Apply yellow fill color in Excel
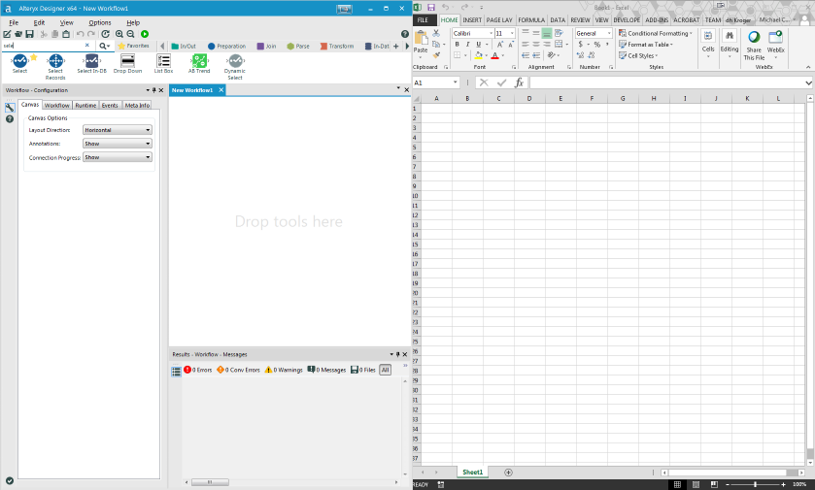 pos(478,55)
